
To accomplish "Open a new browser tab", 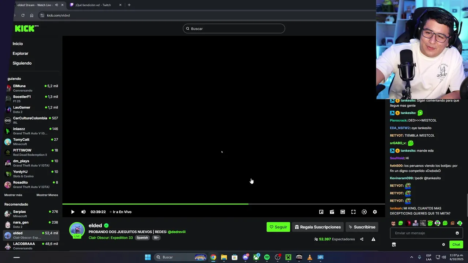I will click(129, 5).
